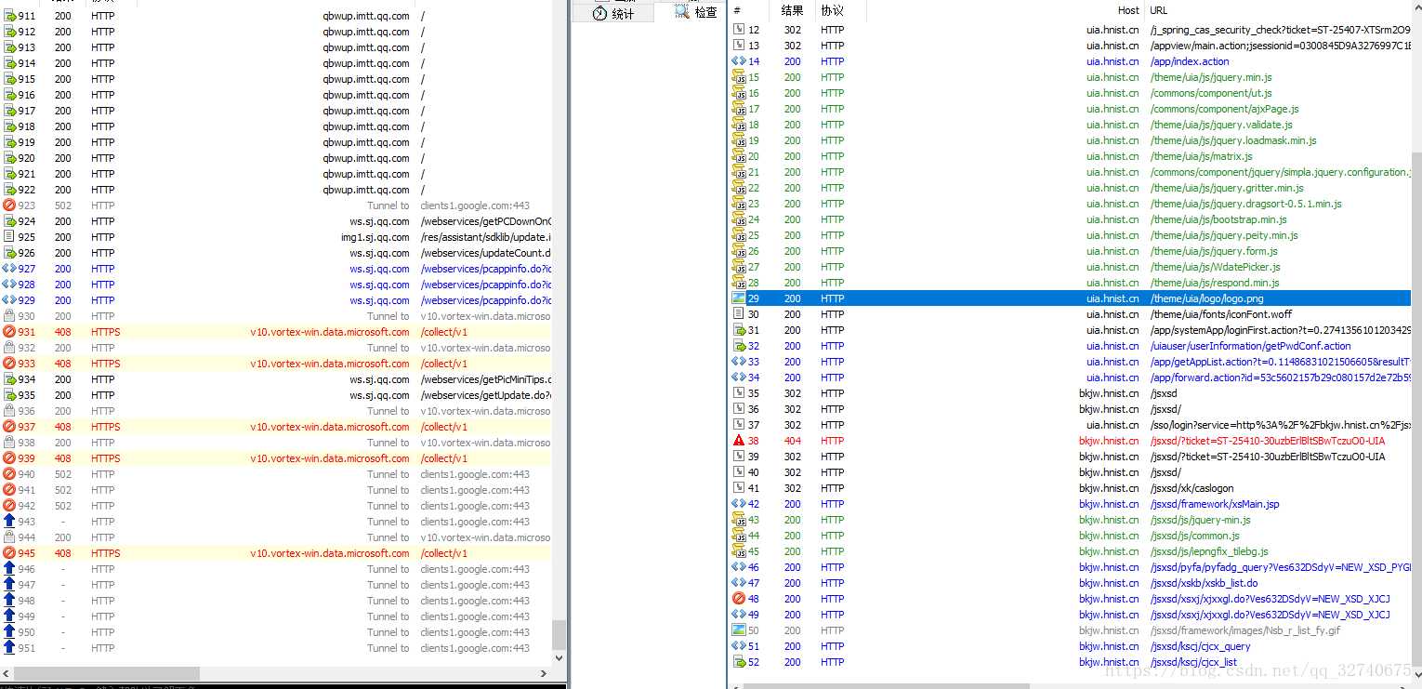Viewport: 1422px width, 689px height.
Task: Click the JS icon on session 27 WdatePicker.js
Action: coord(739,267)
